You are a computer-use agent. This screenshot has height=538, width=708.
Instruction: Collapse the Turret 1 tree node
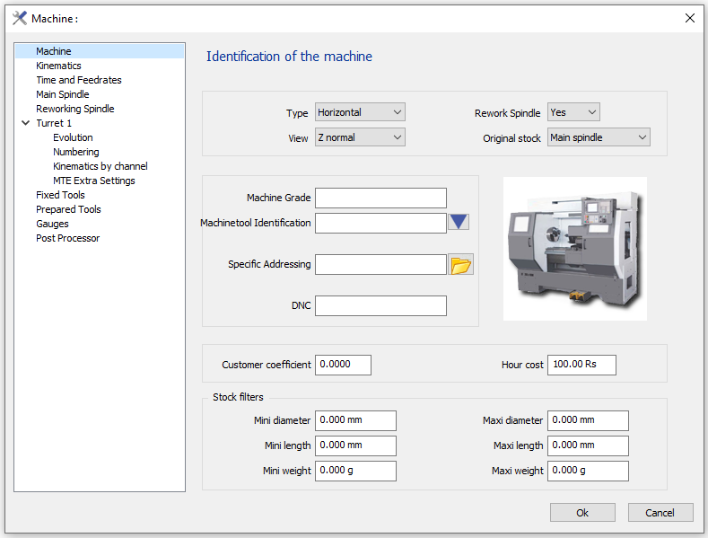click(25, 123)
